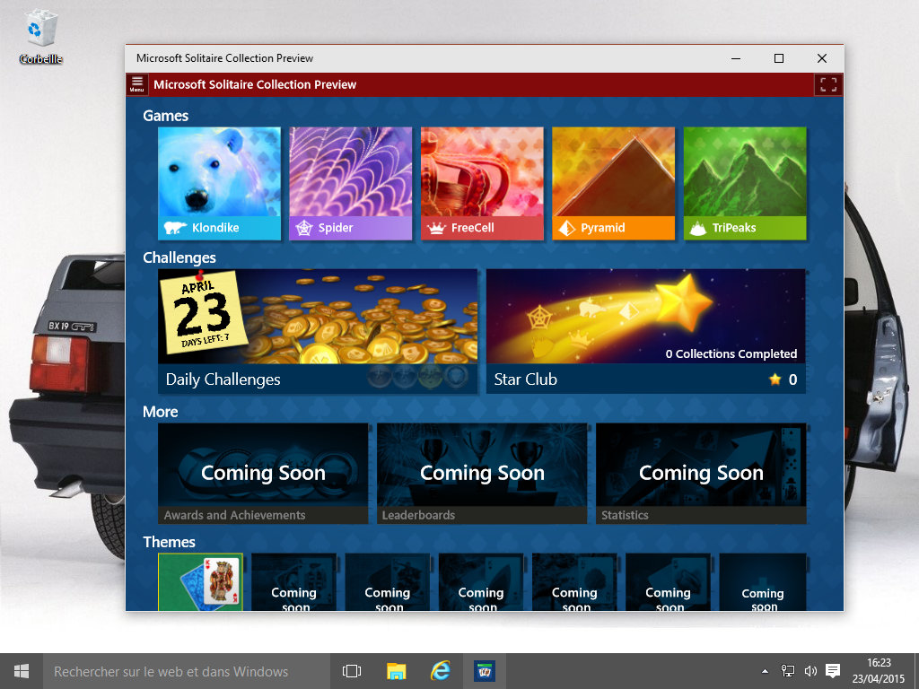The width and height of the screenshot is (919, 689).
Task: Open Internet Explorer from taskbar
Action: coord(440,671)
